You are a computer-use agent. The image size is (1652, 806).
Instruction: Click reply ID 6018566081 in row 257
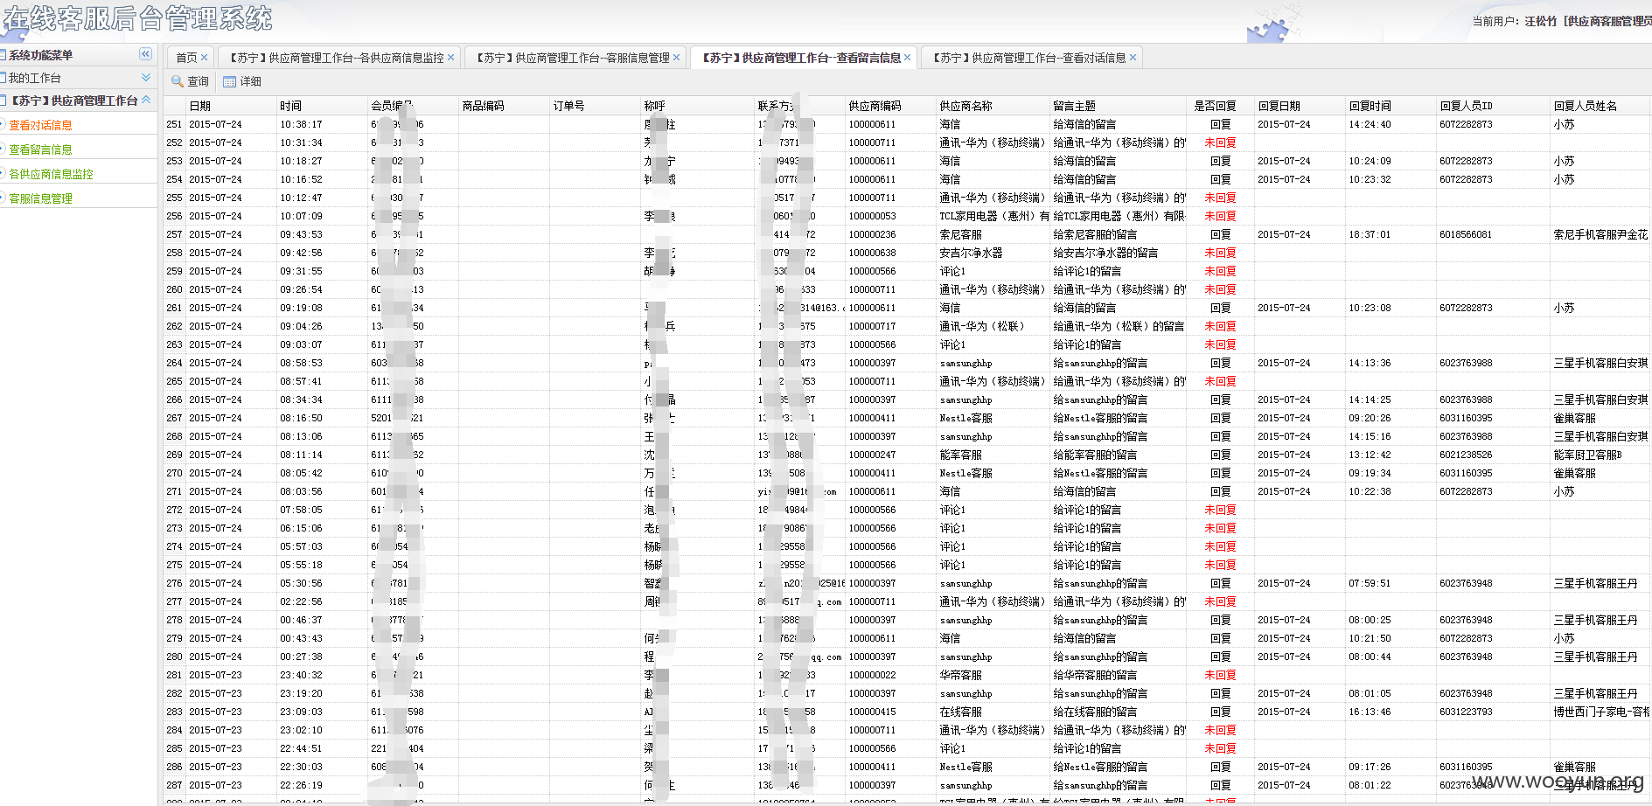[x=1466, y=234]
